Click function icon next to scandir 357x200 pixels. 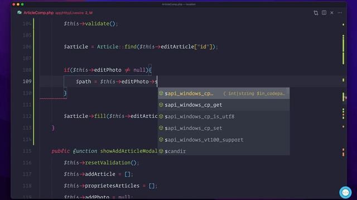pos(161,151)
